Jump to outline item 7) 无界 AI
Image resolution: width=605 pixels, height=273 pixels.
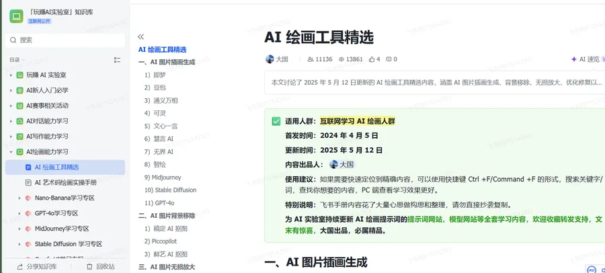coord(159,152)
